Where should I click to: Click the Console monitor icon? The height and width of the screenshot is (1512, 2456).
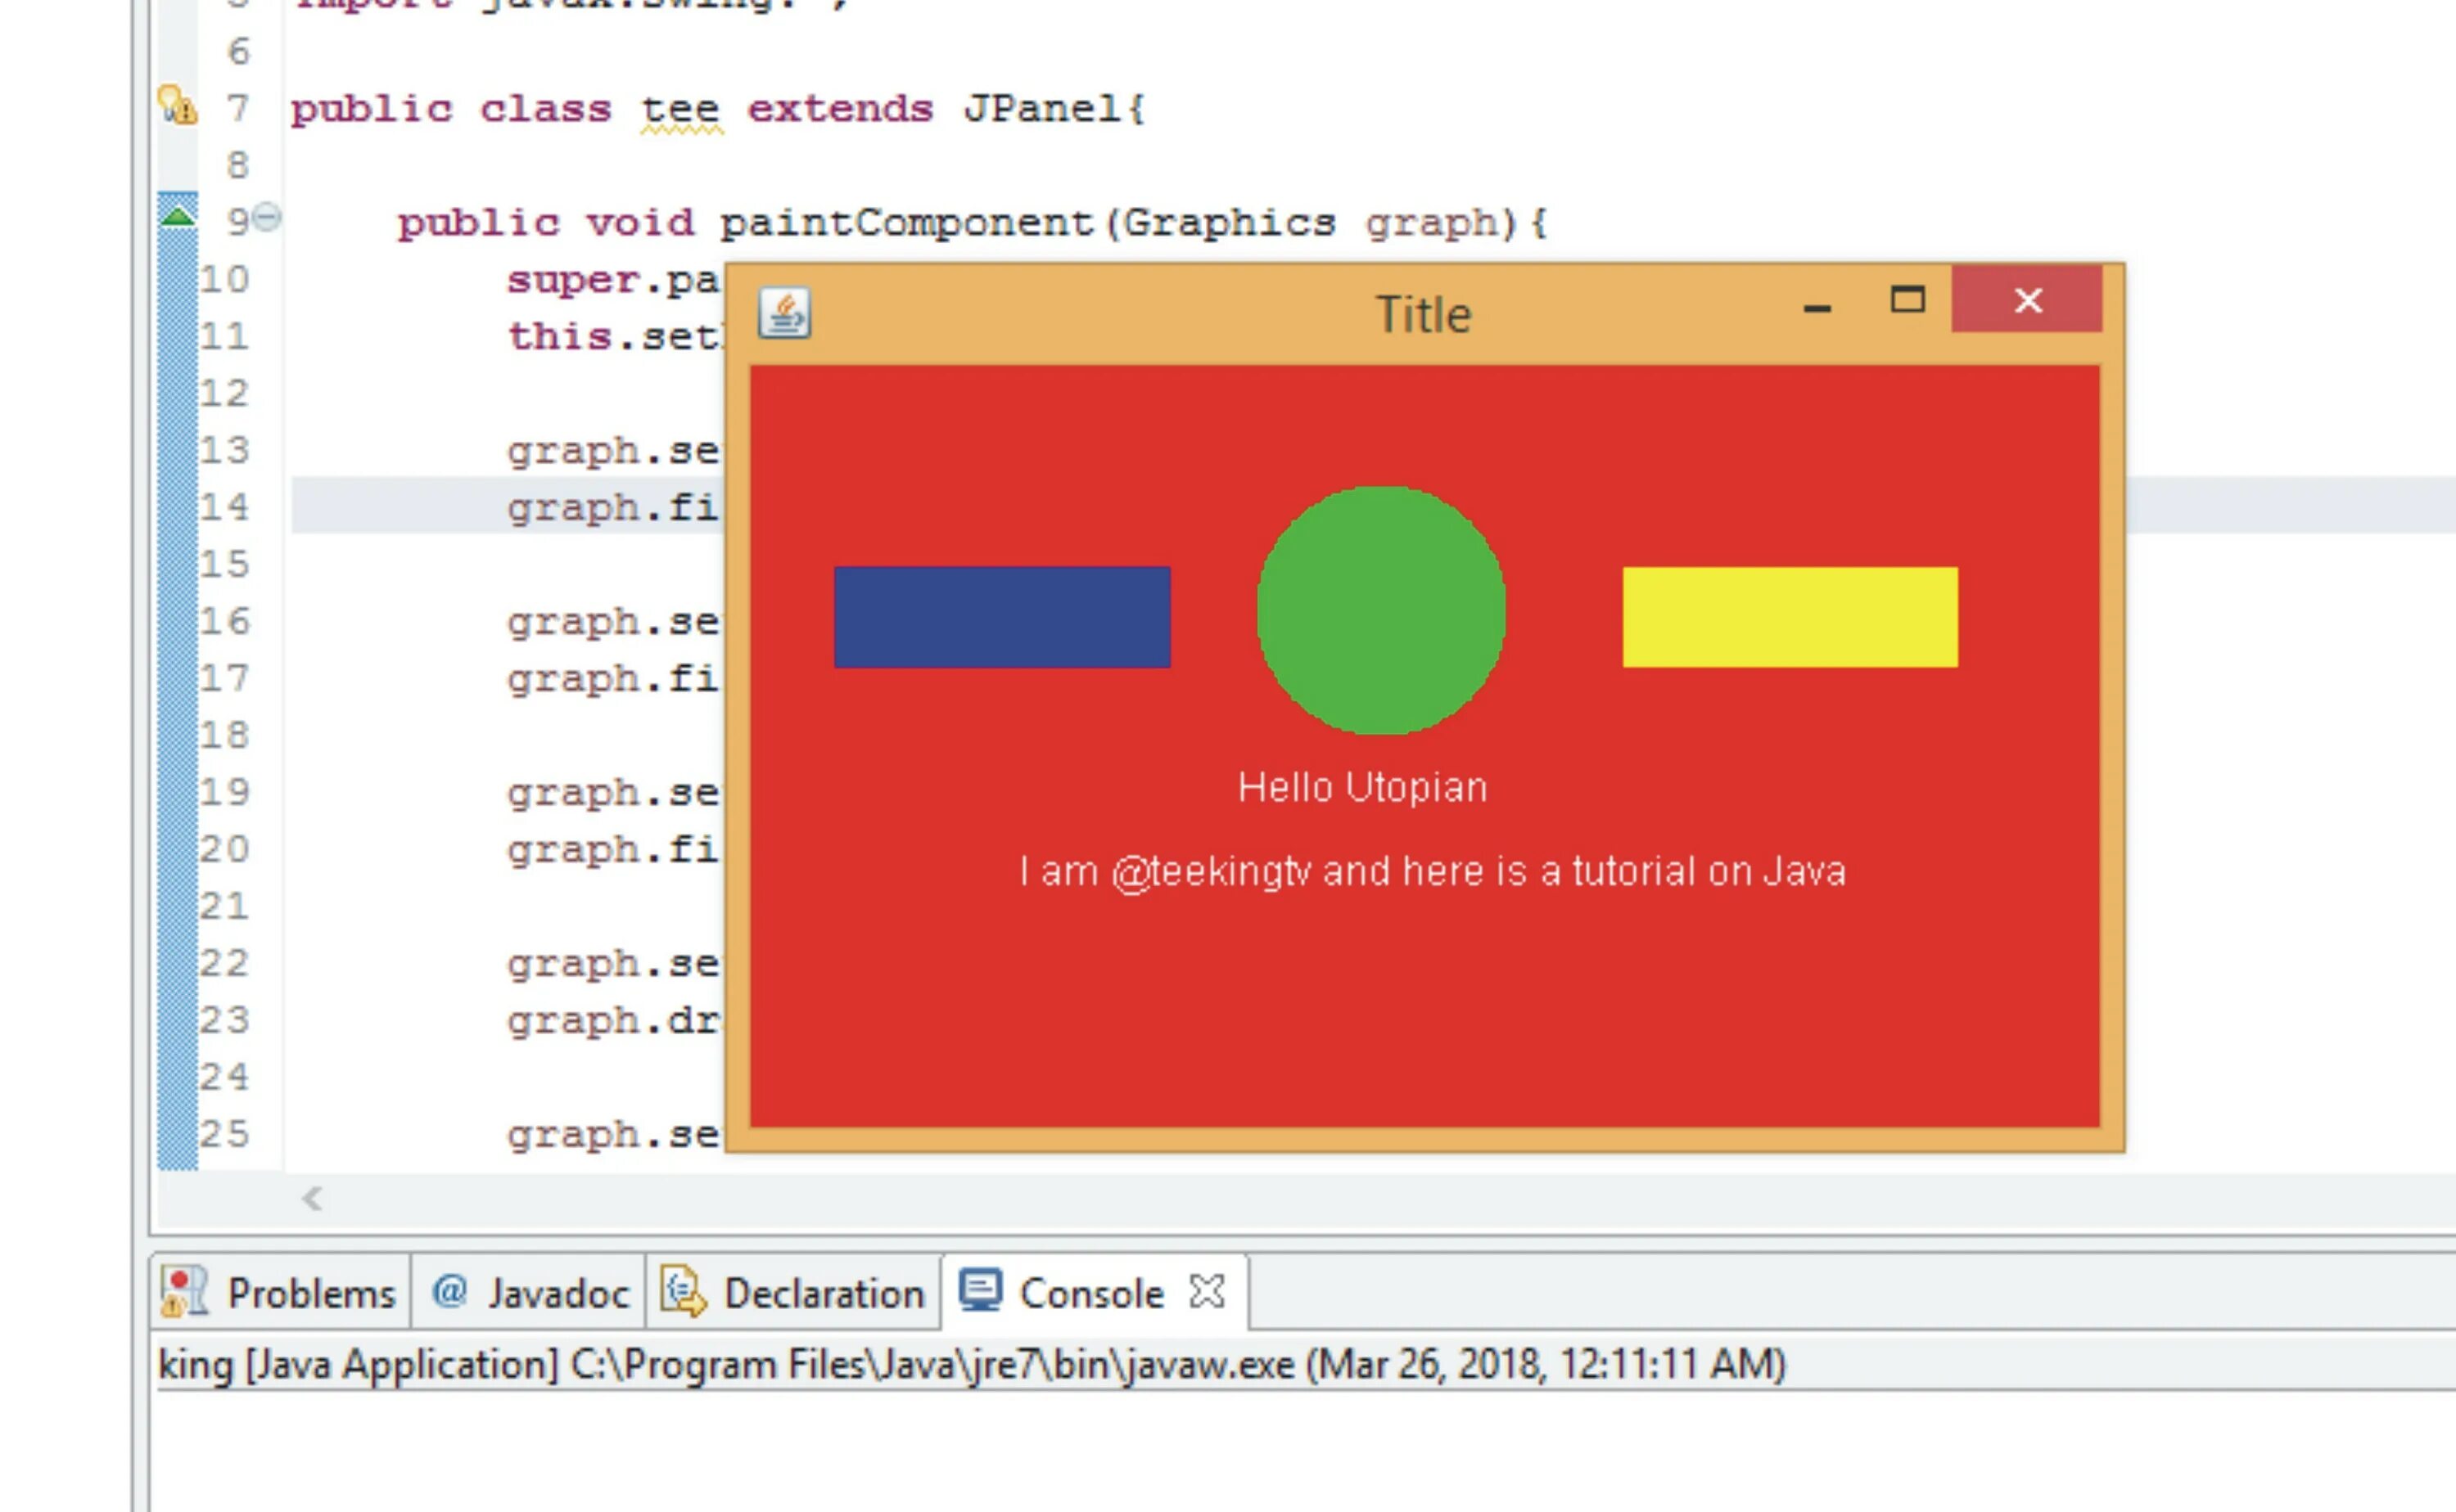tap(981, 1291)
